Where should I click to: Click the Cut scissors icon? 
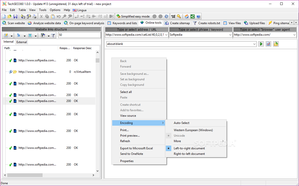pyautogui.click(x=41, y=16)
